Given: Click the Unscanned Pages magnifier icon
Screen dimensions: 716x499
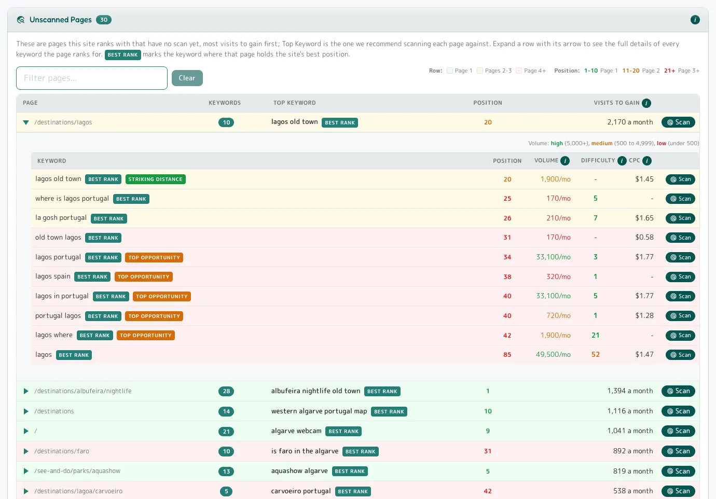Looking at the screenshot, I should pyautogui.click(x=21, y=20).
